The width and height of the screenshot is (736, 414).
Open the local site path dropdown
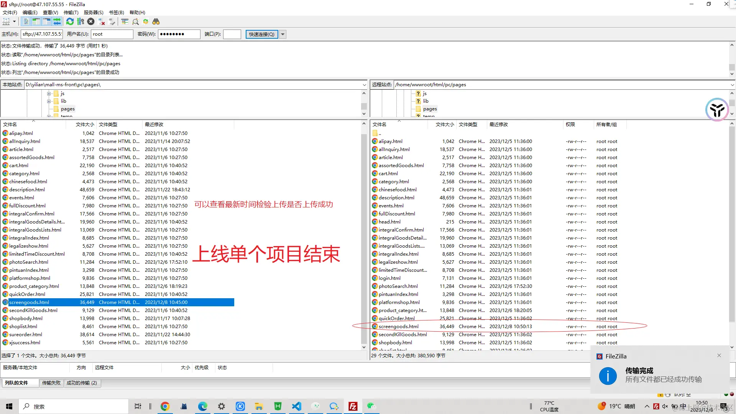point(364,85)
